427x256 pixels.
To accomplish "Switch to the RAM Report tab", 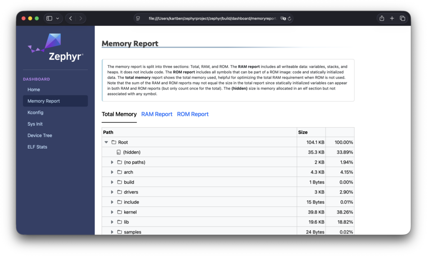I will (157, 114).
